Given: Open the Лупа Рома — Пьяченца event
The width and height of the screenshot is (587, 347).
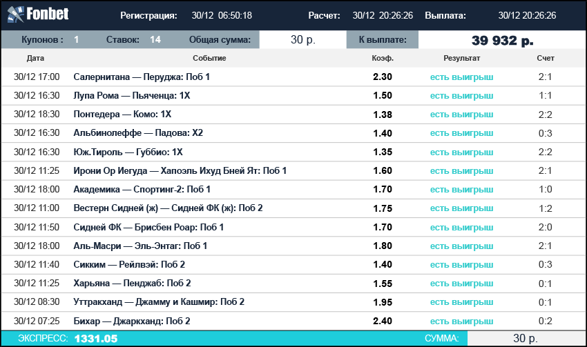Looking at the screenshot, I should click(132, 95).
